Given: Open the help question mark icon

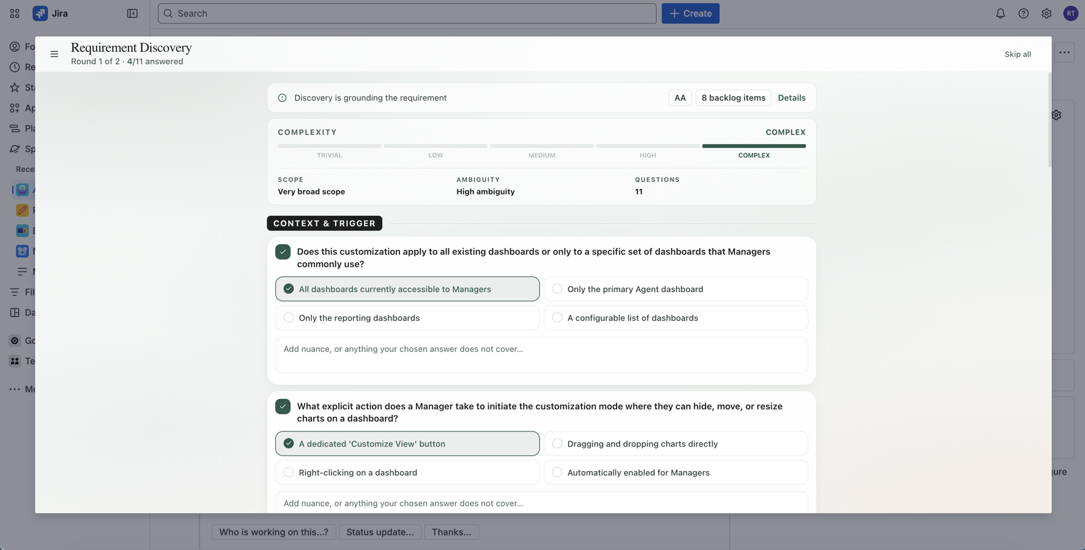Looking at the screenshot, I should point(1023,13).
